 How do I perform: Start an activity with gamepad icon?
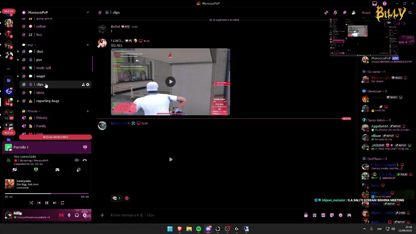(x=57, y=170)
